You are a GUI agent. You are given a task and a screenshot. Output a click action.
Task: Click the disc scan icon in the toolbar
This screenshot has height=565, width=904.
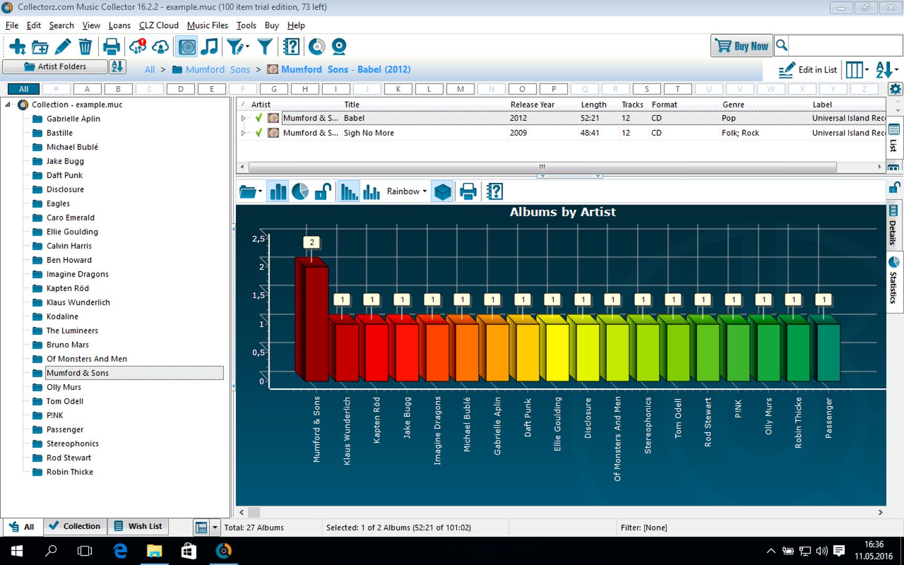click(x=317, y=47)
